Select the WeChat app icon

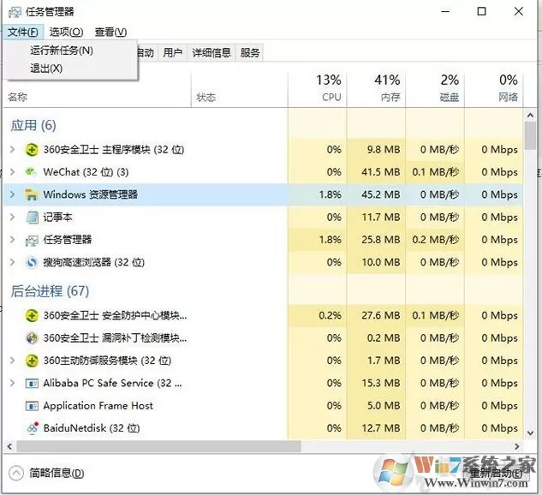click(31, 172)
